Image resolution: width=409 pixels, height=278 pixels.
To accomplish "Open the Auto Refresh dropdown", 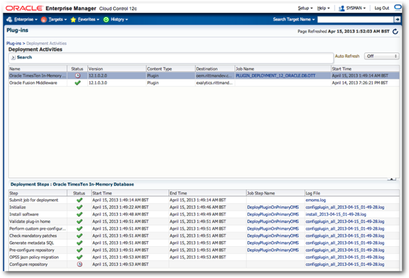I will tap(381, 56).
